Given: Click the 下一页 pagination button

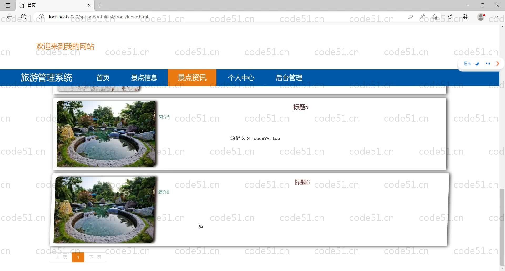Looking at the screenshot, I should click(95, 257).
